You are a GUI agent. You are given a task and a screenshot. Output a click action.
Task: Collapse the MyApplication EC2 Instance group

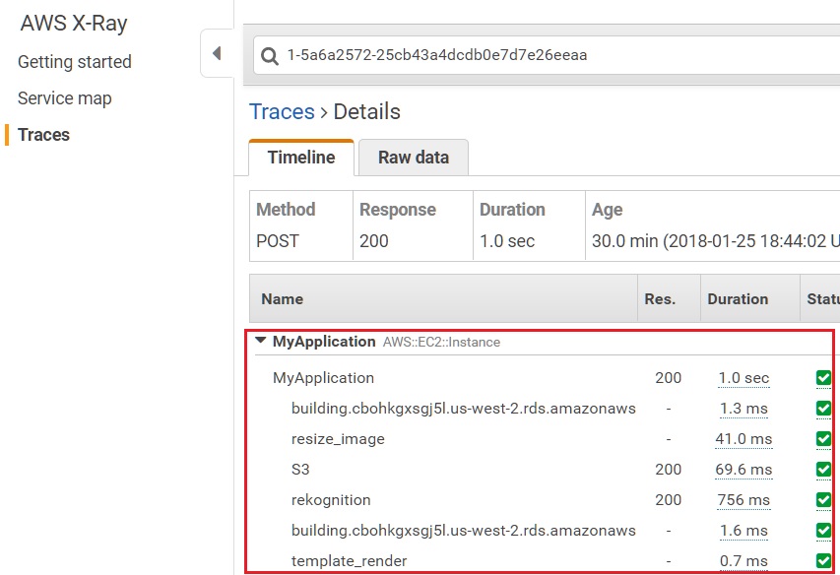[x=261, y=341]
